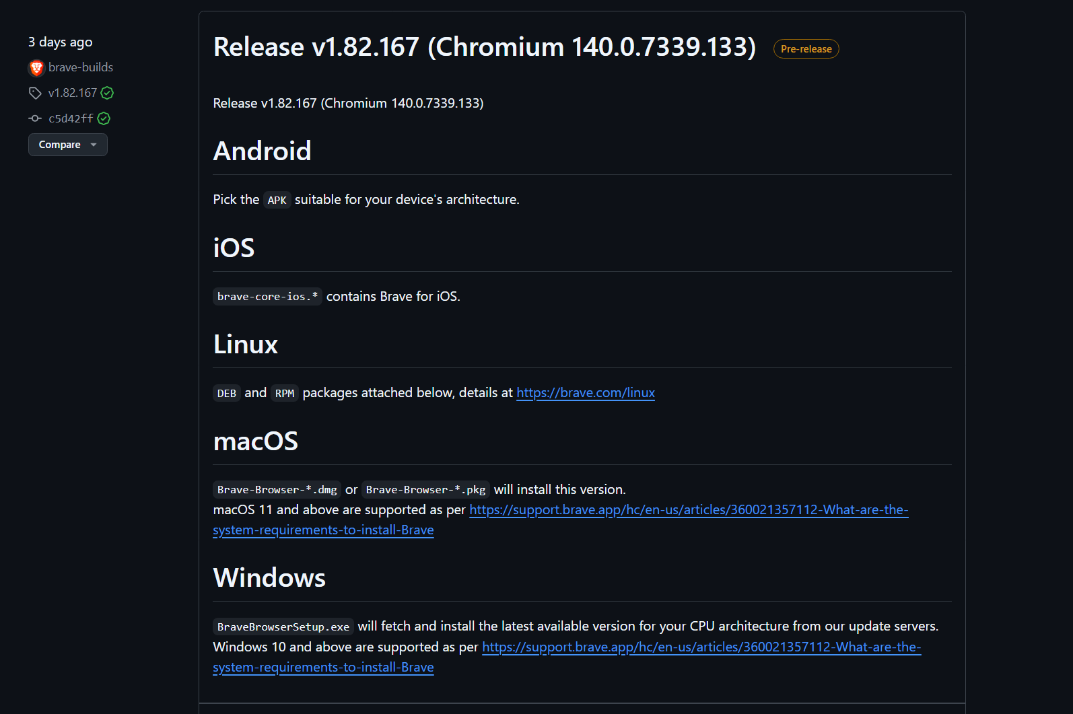Open commit c5d42ff
Viewport: 1073px width, 714px height.
point(71,118)
